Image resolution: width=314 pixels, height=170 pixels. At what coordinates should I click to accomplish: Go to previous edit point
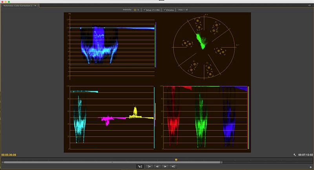coord(149,166)
